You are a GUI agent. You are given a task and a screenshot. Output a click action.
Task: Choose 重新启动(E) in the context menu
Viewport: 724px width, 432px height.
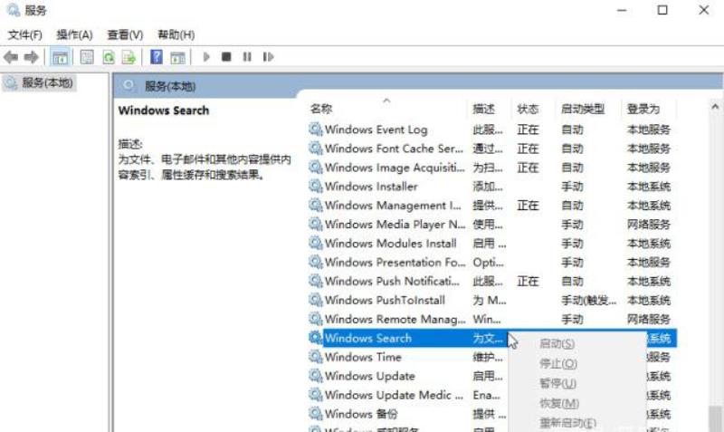(568, 423)
